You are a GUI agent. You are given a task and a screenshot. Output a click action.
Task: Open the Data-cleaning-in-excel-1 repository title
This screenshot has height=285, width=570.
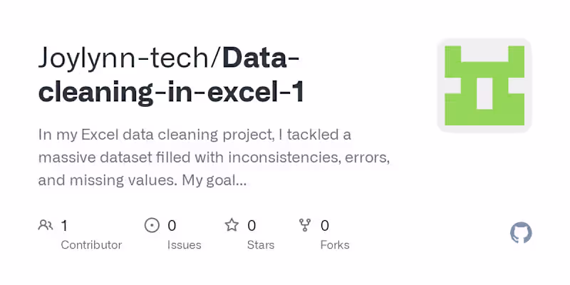click(x=171, y=93)
